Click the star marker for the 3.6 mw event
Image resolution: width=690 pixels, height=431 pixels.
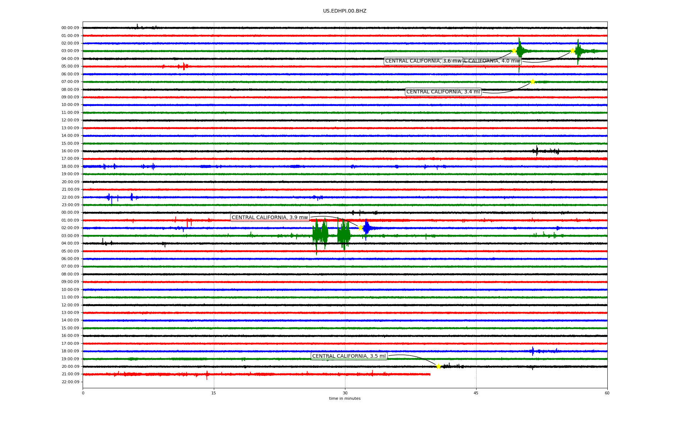point(514,51)
